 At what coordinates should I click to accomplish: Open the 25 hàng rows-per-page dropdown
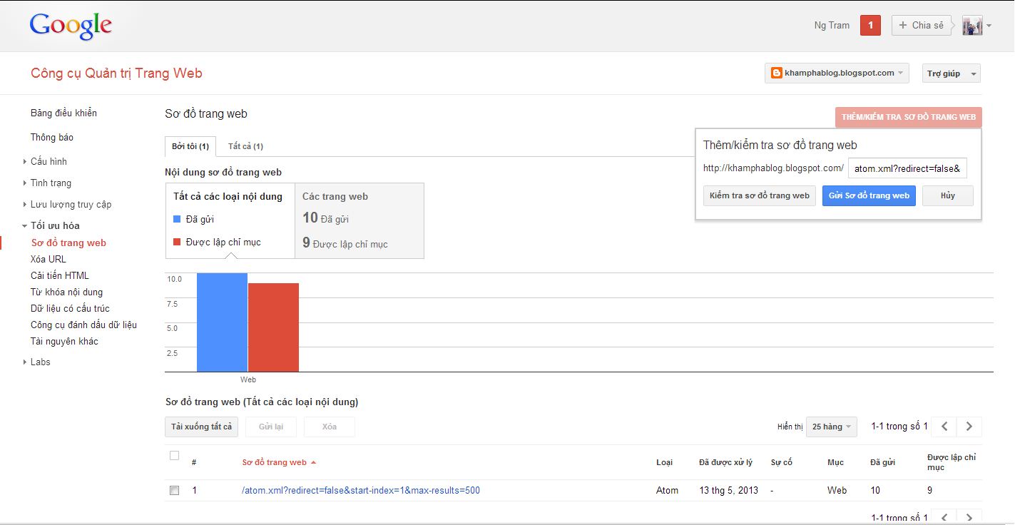pyautogui.click(x=832, y=427)
